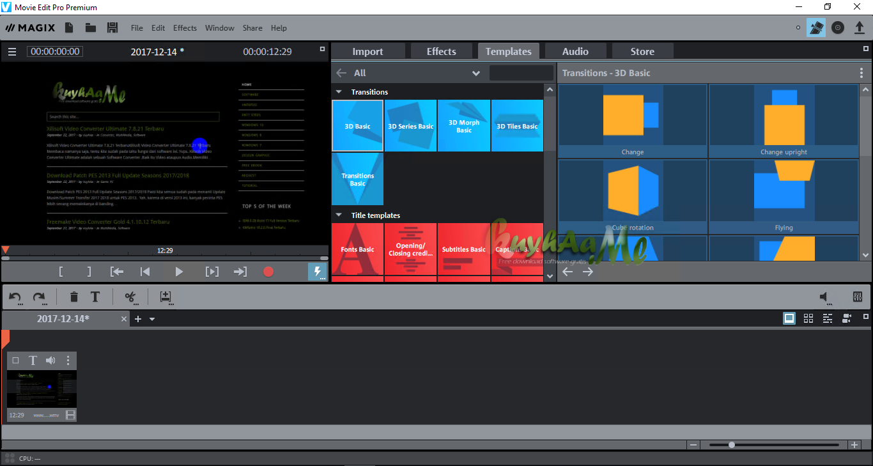
Task: Open the Help menu
Action: 279,27
